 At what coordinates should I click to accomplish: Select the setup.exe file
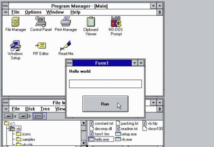(x=126, y=134)
